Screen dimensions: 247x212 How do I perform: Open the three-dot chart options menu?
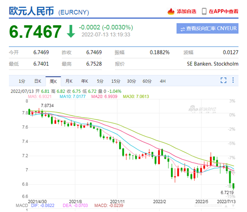click(x=233, y=80)
